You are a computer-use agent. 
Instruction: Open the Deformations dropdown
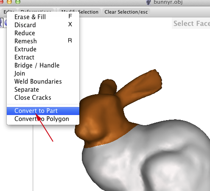(x=36, y=11)
